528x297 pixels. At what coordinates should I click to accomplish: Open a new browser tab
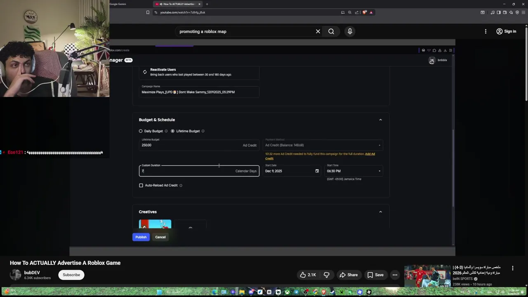pyautogui.click(x=207, y=4)
